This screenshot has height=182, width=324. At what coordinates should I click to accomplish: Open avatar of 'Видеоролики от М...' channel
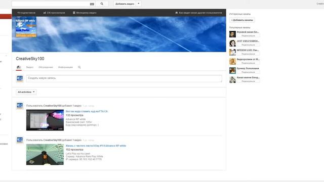coord(232,61)
